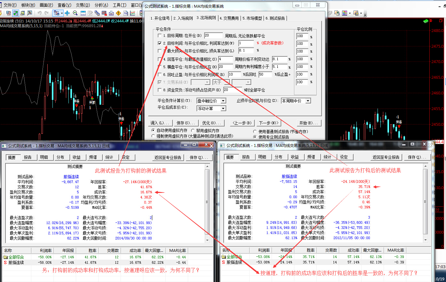The width and height of the screenshot is (446, 282).
Task: Click the colorful grid palette toolbar icon
Action: 345,13
